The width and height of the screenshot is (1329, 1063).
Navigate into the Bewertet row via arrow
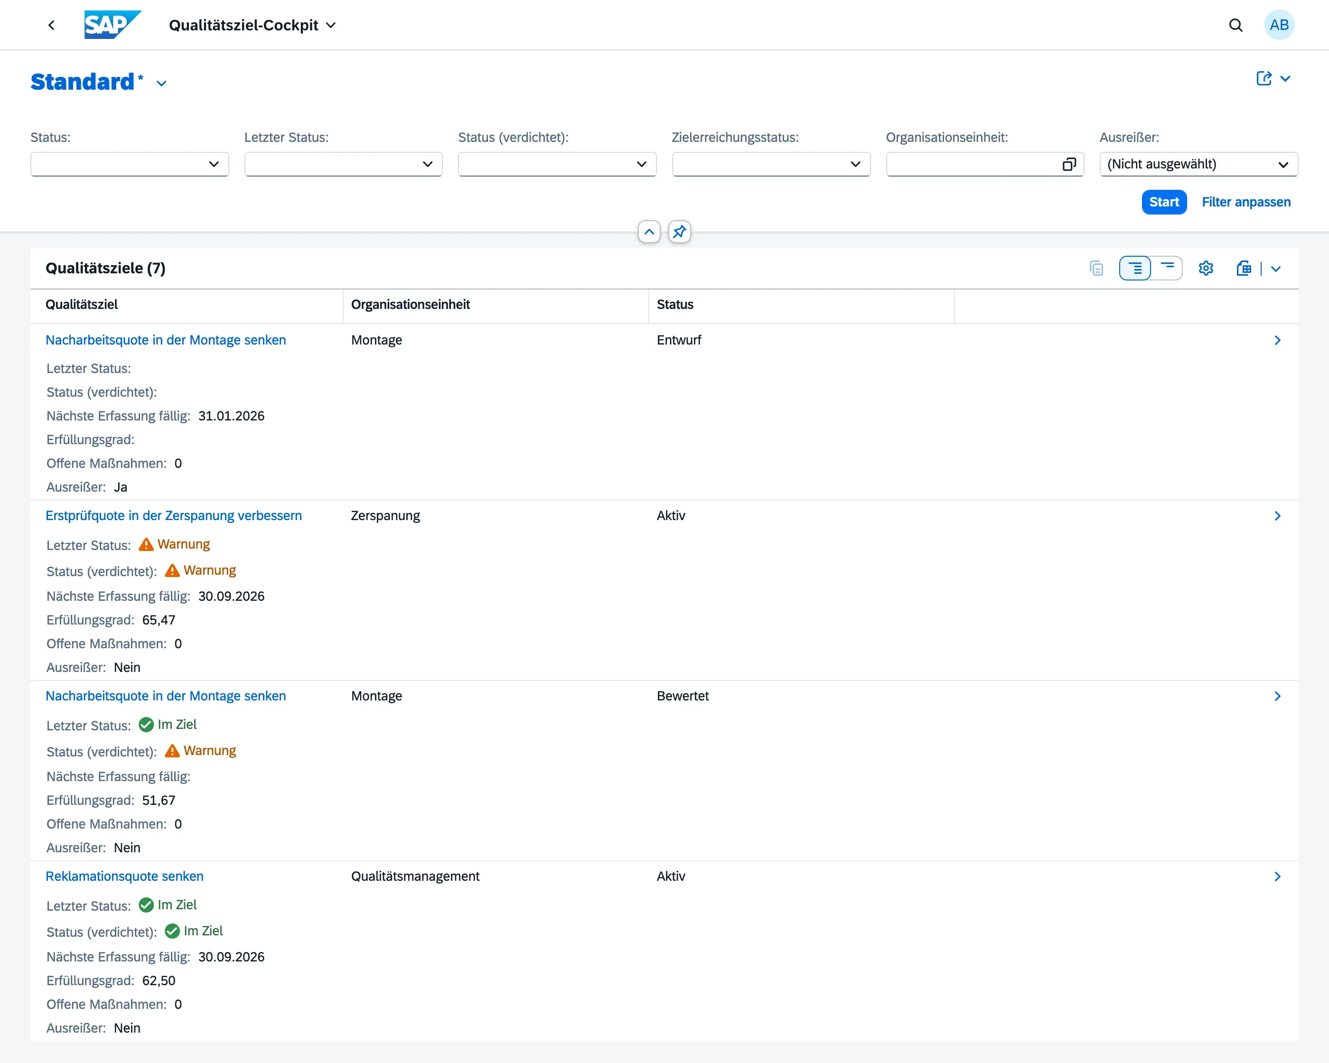(x=1277, y=696)
